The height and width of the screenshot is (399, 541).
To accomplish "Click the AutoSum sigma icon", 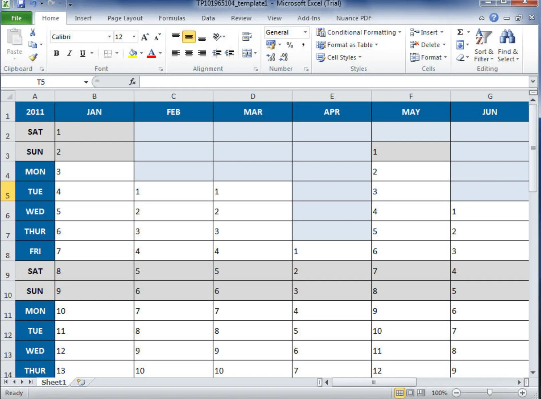I will tap(460, 32).
